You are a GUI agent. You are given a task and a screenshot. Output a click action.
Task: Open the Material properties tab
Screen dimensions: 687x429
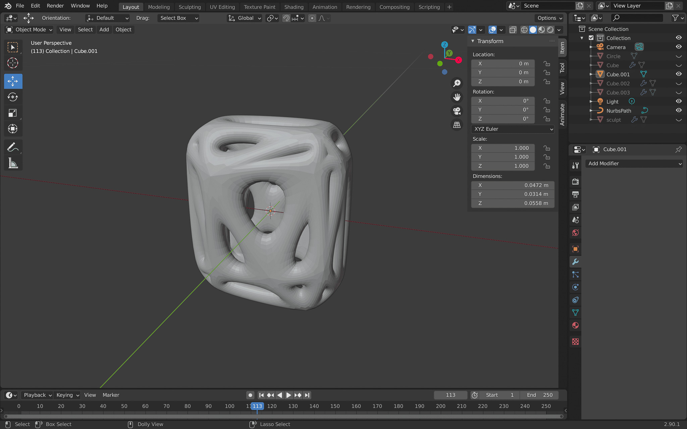point(575,325)
